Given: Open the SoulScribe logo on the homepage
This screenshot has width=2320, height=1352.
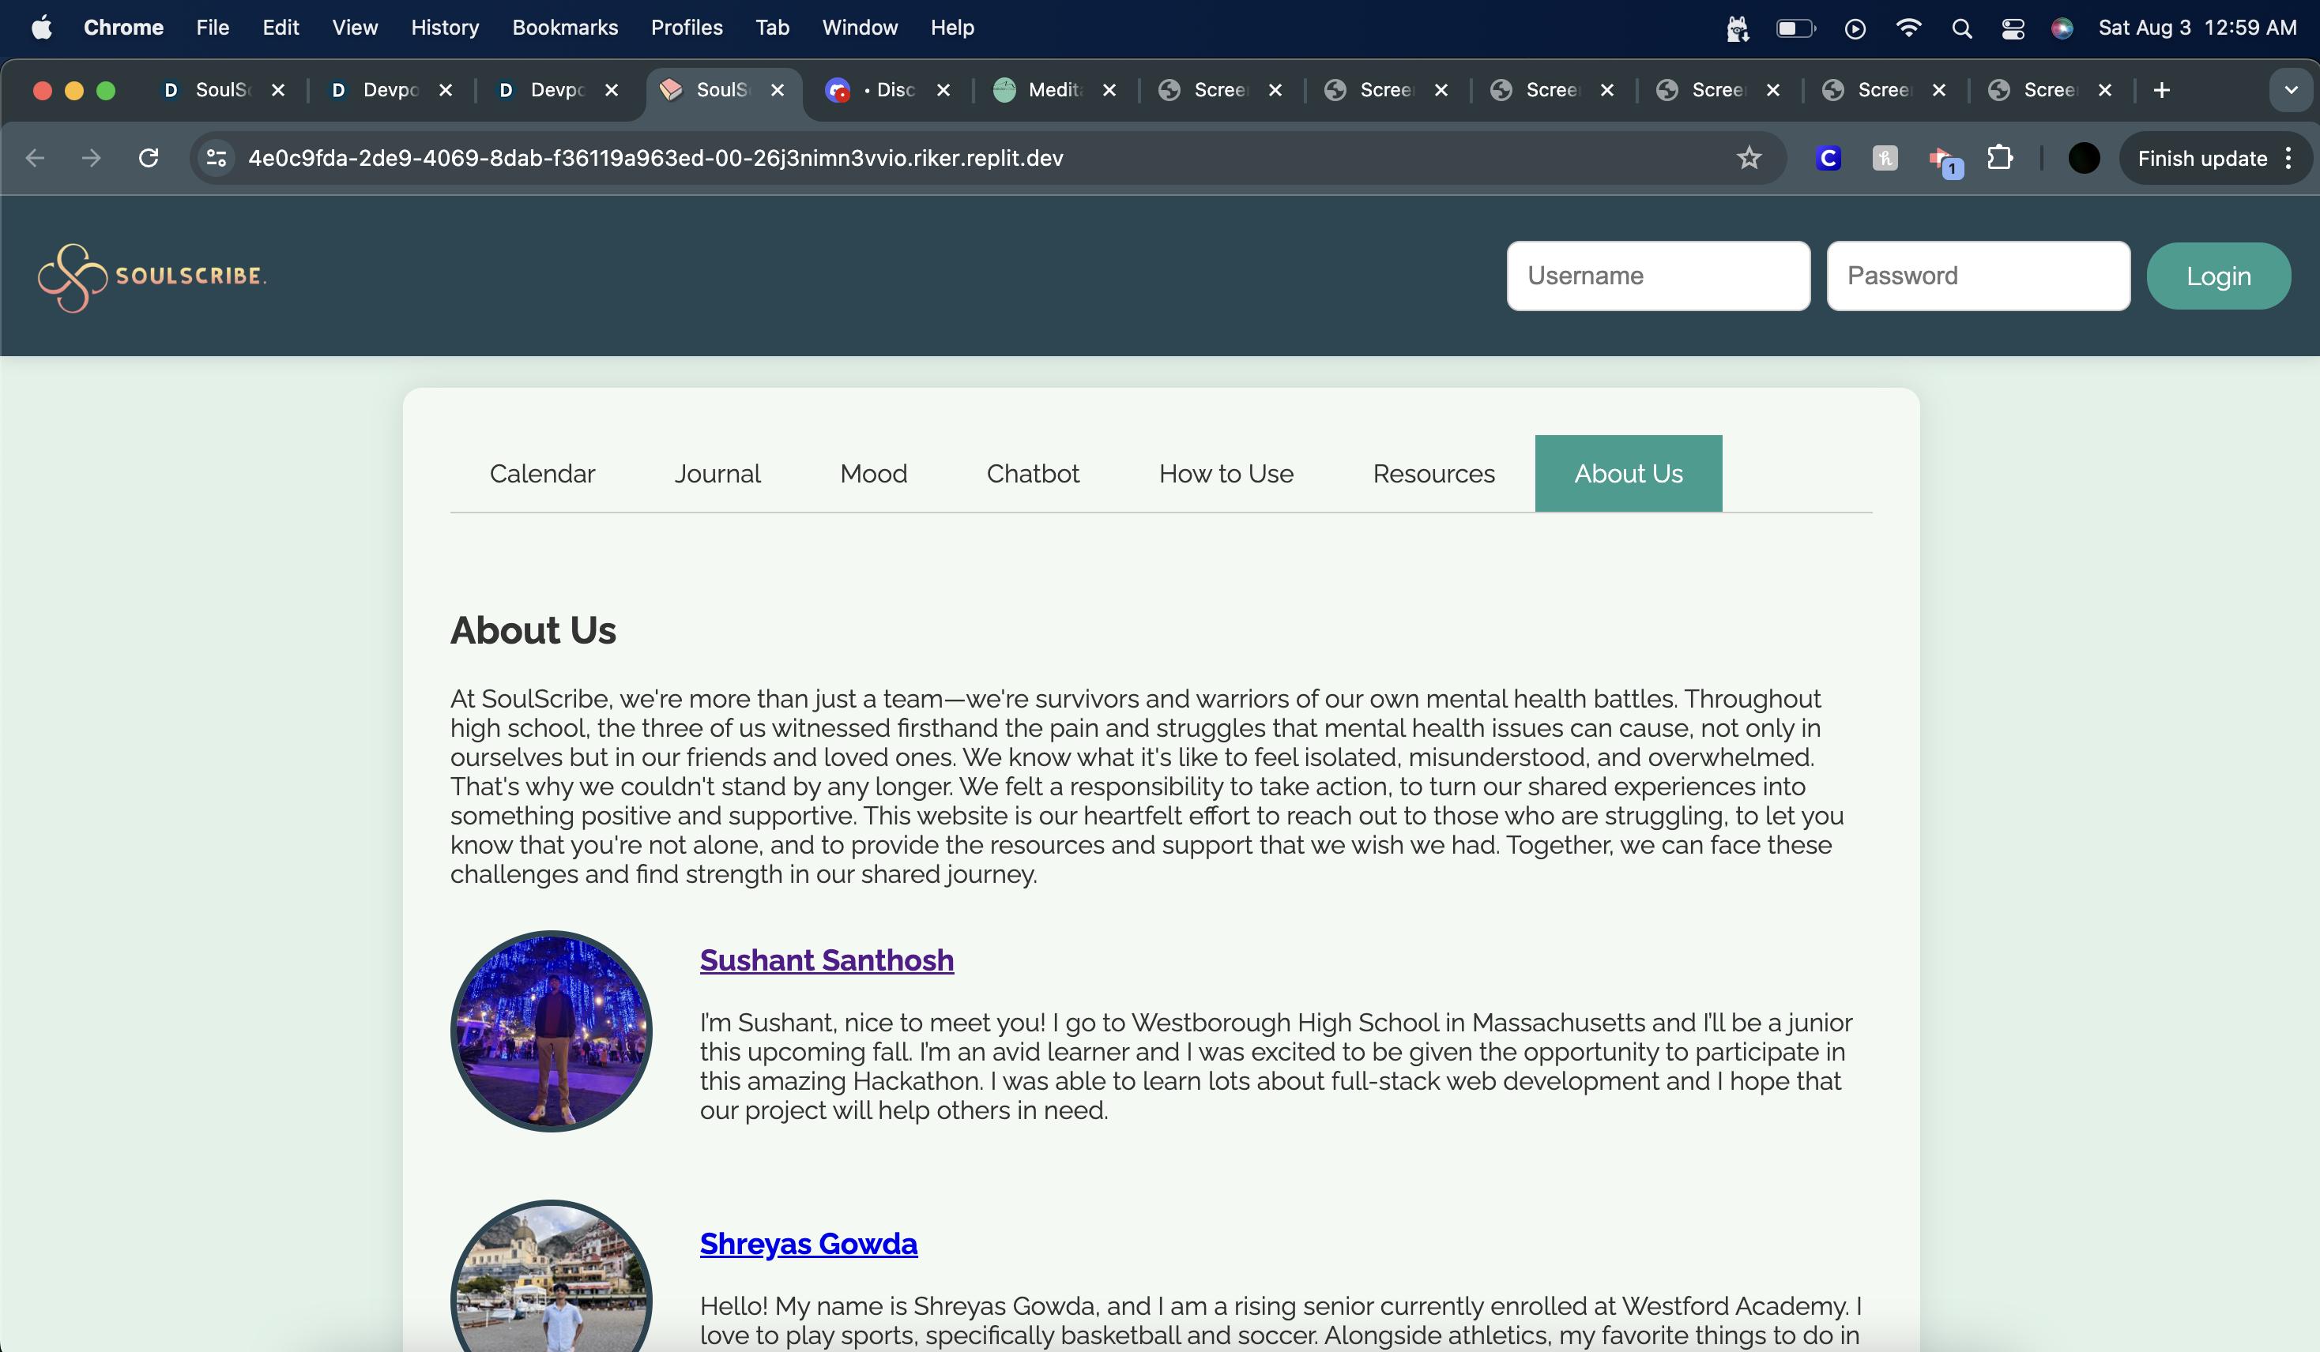Looking at the screenshot, I should coord(152,276).
